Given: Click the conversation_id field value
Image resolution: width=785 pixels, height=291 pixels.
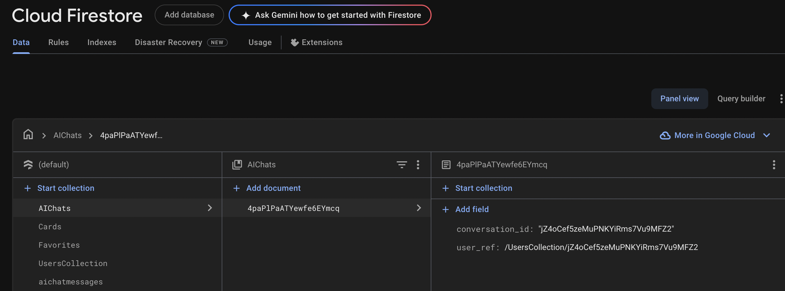Looking at the screenshot, I should (606, 229).
